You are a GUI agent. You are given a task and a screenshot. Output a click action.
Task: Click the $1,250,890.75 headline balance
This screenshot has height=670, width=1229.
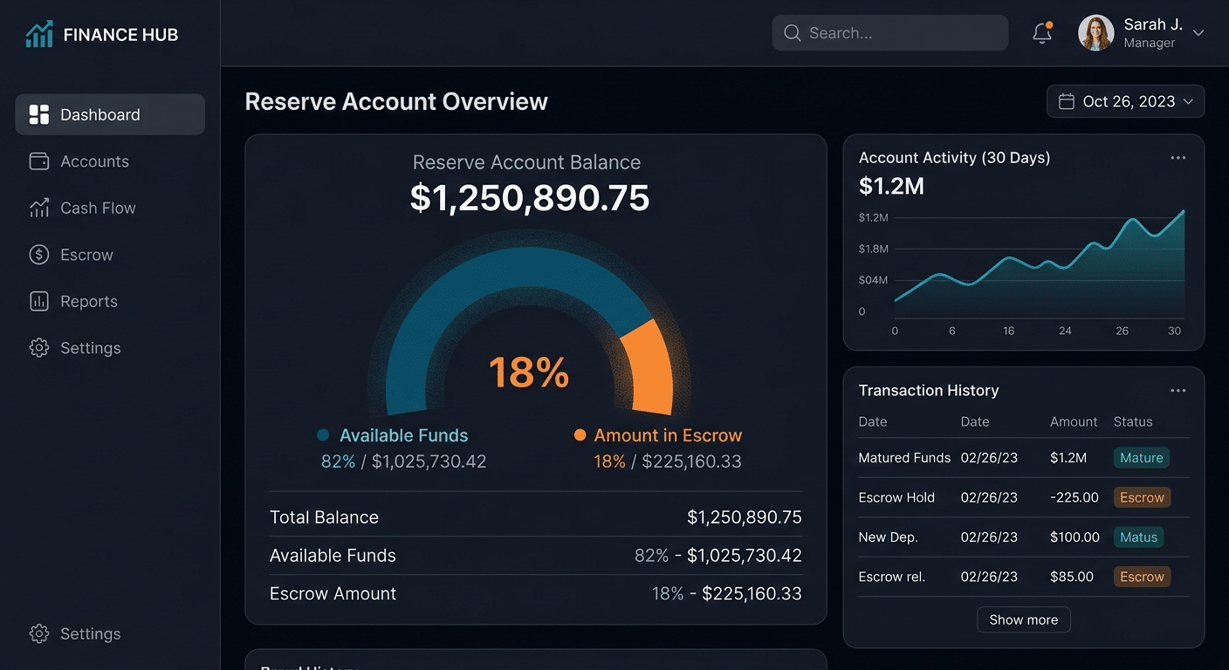click(x=530, y=198)
